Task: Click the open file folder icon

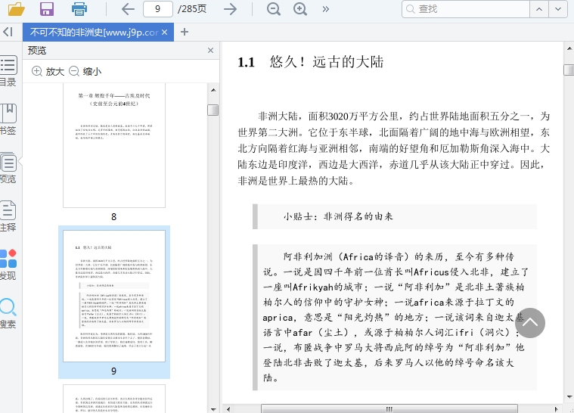Action: click(x=16, y=9)
